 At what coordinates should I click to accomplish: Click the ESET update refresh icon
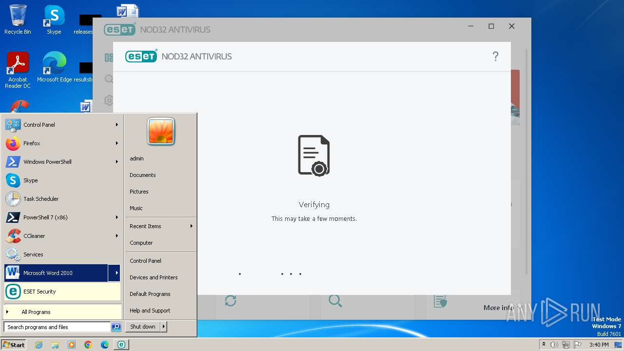(x=231, y=301)
